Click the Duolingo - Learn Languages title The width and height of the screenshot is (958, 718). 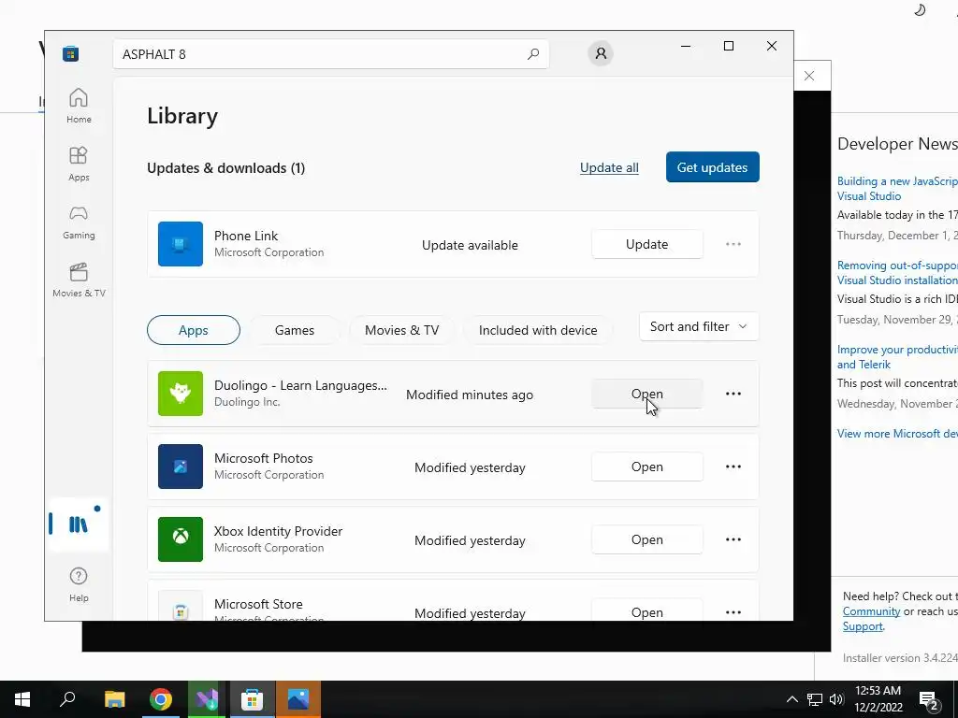(x=300, y=386)
